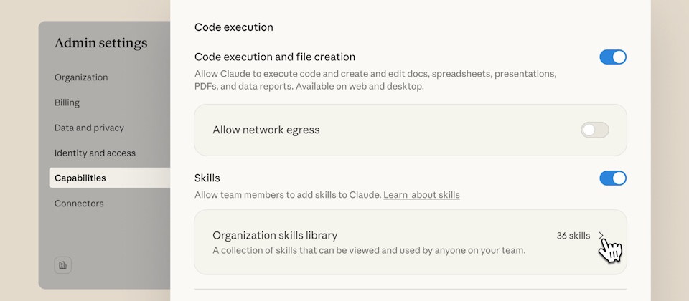
Task: Go to Billing in the sidebar
Action: click(67, 102)
